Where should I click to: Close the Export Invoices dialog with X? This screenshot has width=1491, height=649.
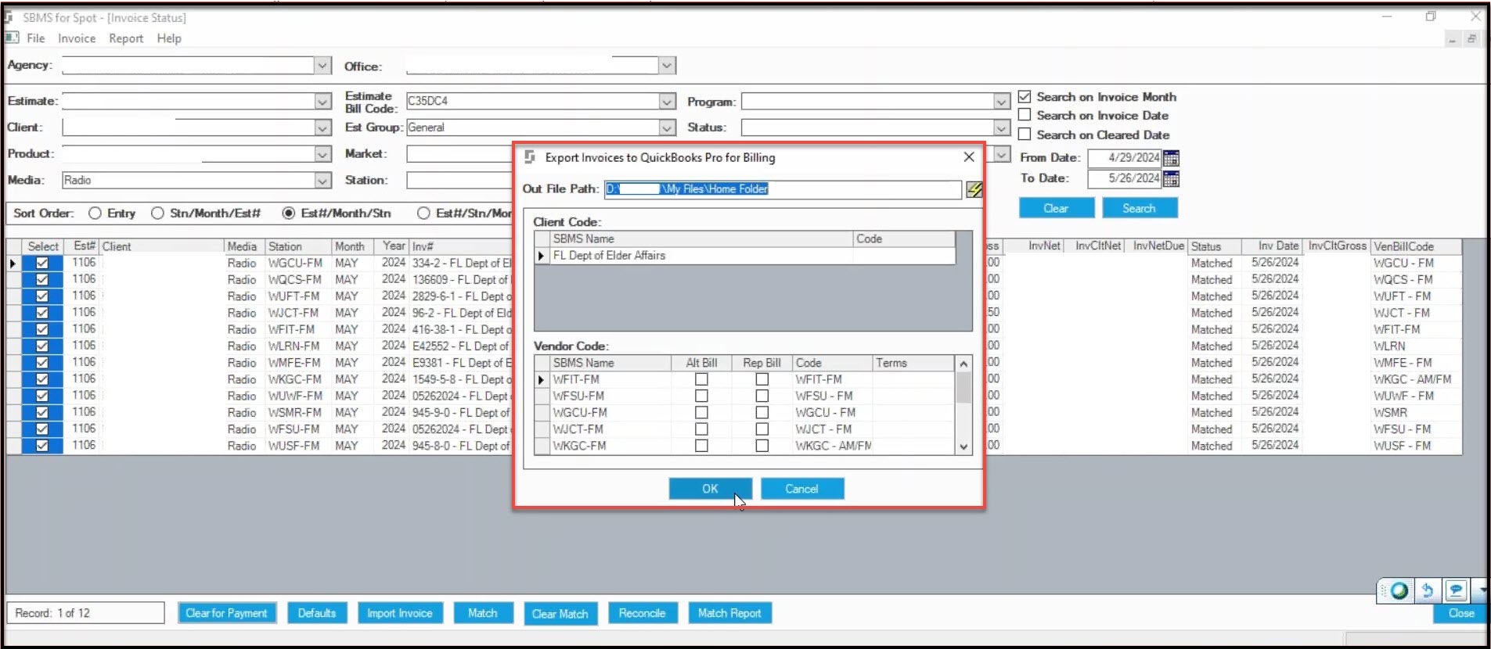[x=969, y=157]
